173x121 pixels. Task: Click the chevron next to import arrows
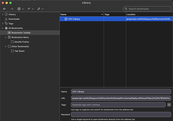coord(43,9)
